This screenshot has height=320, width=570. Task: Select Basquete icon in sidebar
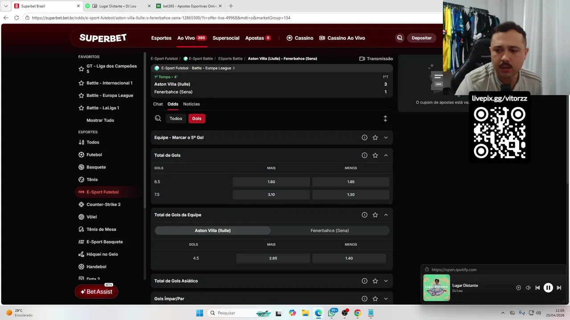81,167
